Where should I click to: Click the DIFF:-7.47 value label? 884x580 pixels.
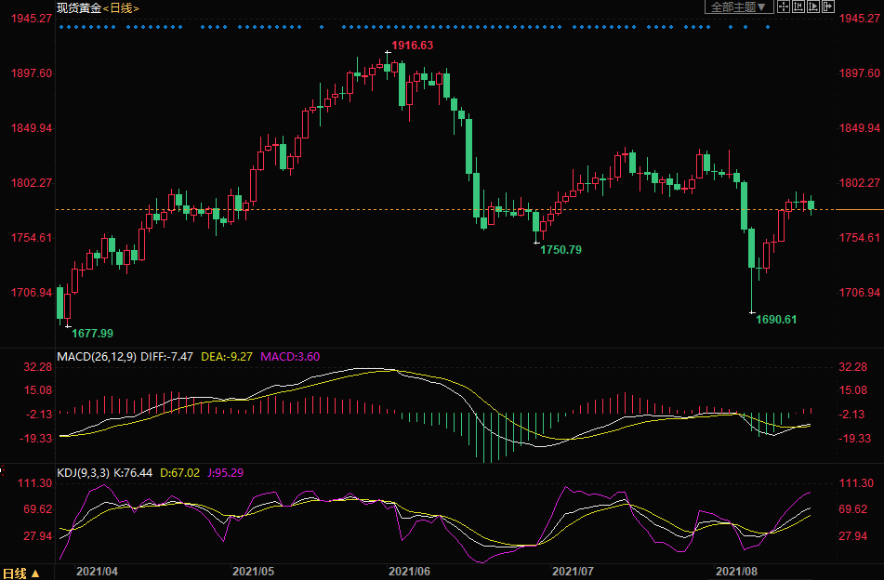(170, 356)
